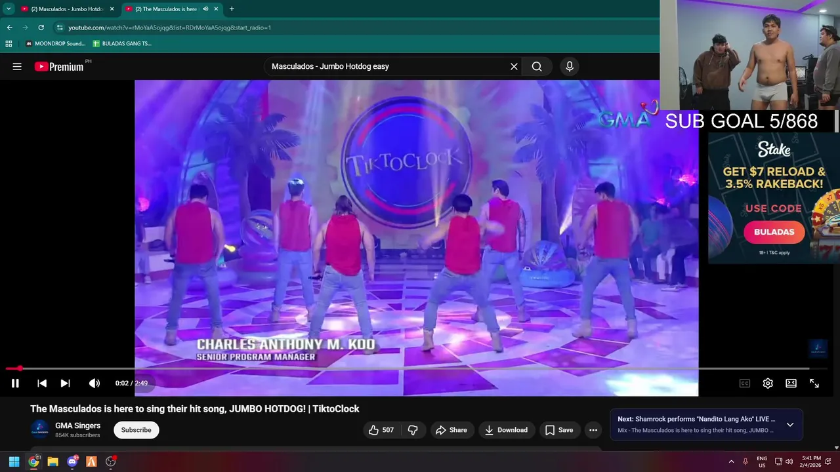Reload the current page
The width and height of the screenshot is (840, 472).
click(41, 28)
